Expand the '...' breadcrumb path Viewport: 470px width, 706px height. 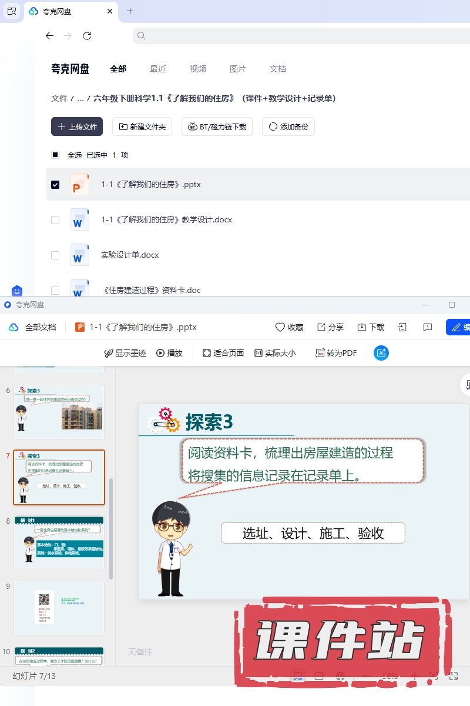[x=80, y=98]
